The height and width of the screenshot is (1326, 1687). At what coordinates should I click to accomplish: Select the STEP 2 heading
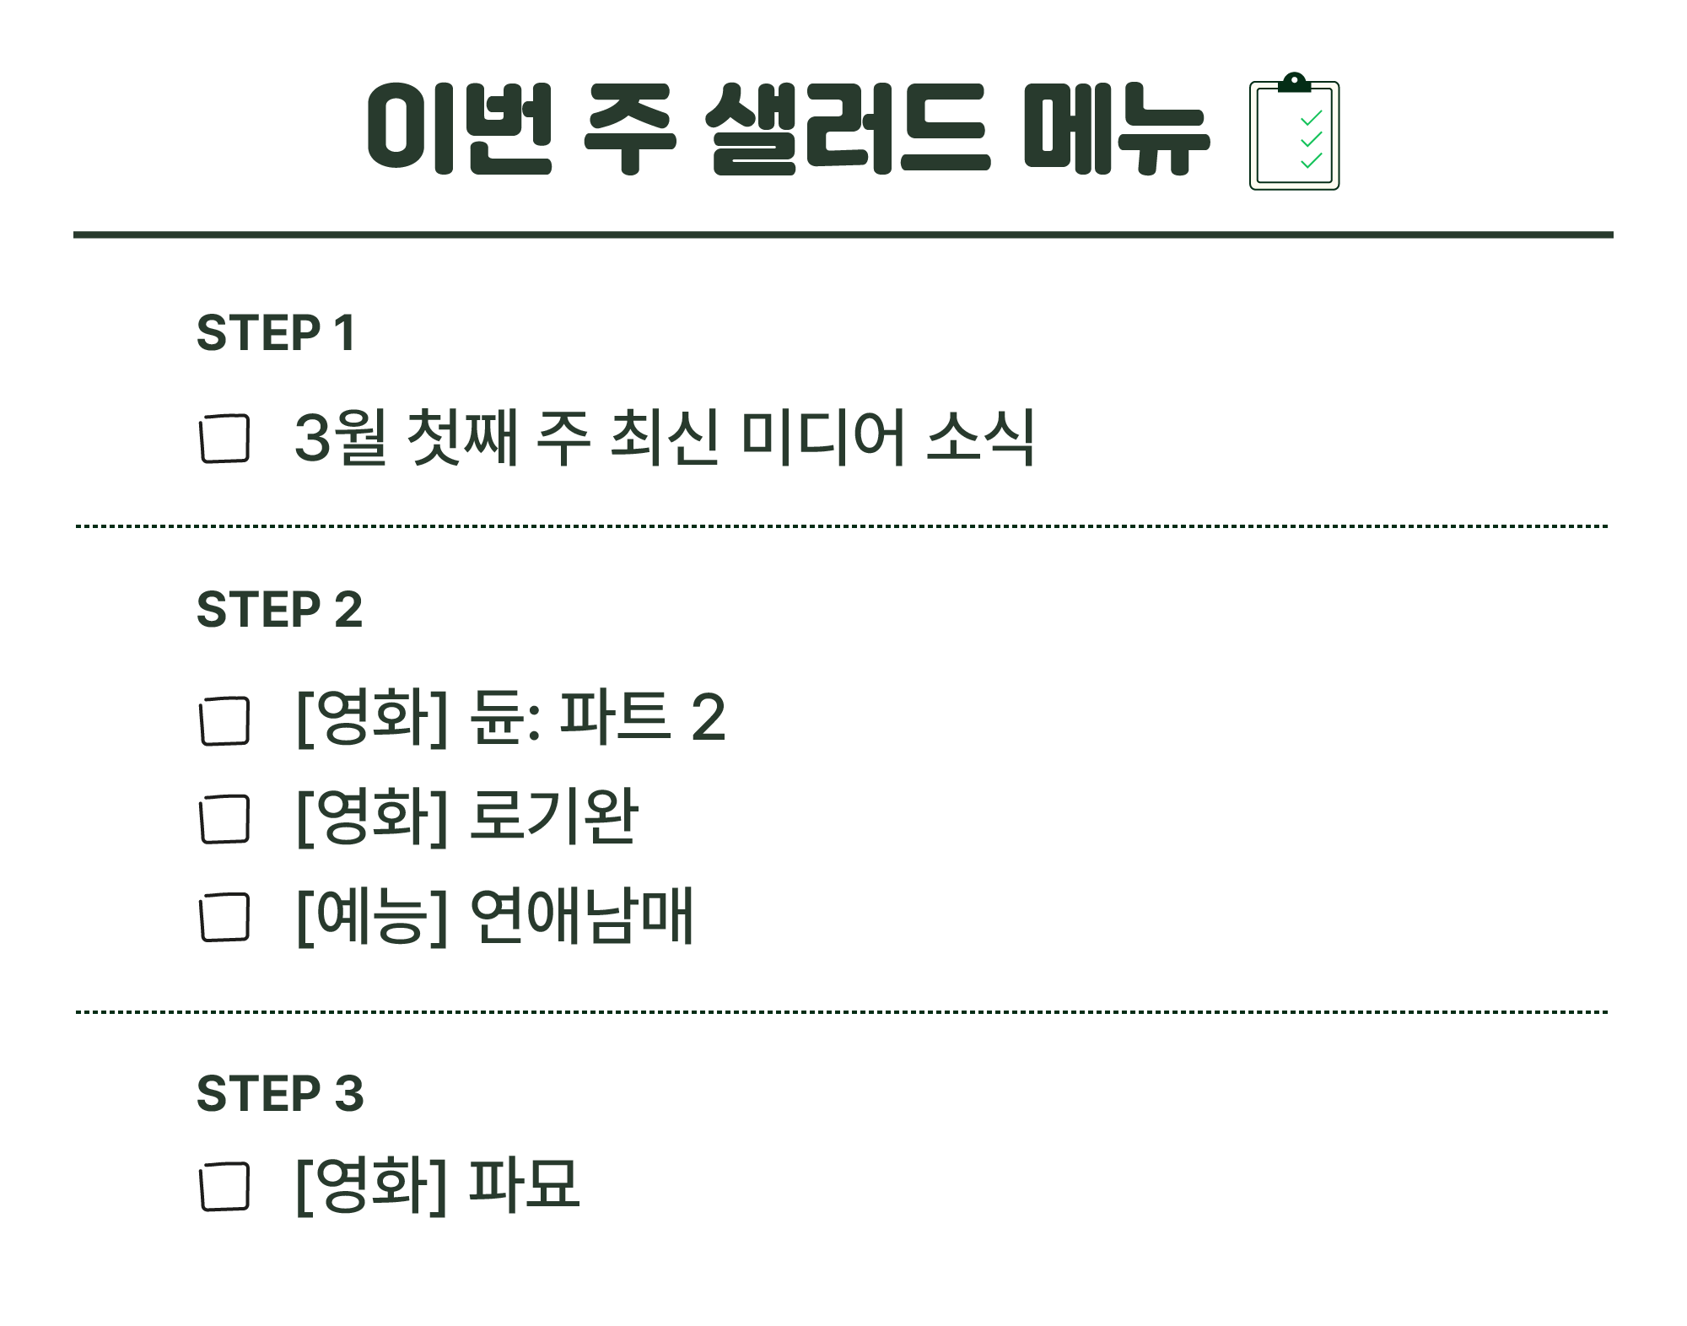coord(279,609)
